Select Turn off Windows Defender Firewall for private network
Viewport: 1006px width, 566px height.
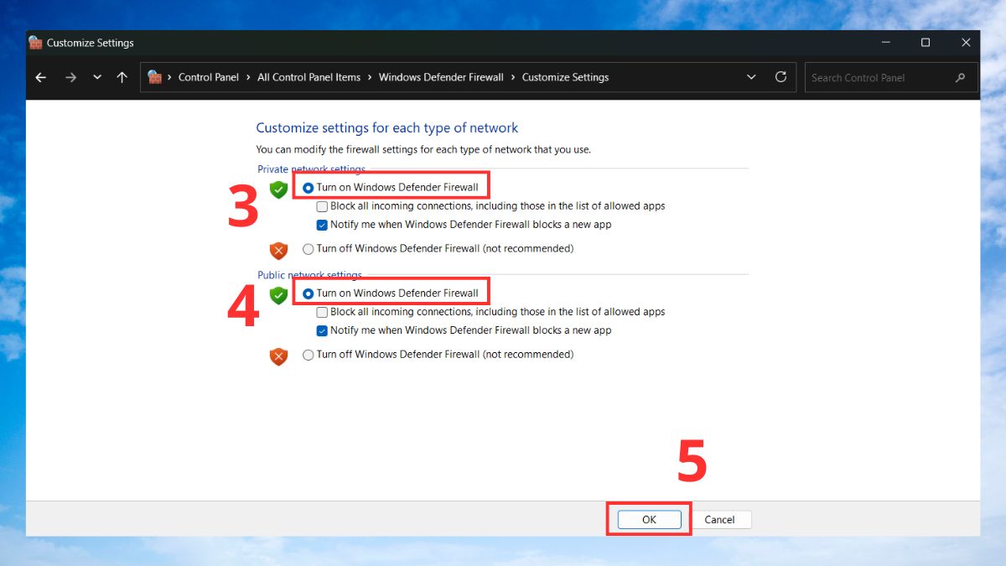click(x=308, y=248)
